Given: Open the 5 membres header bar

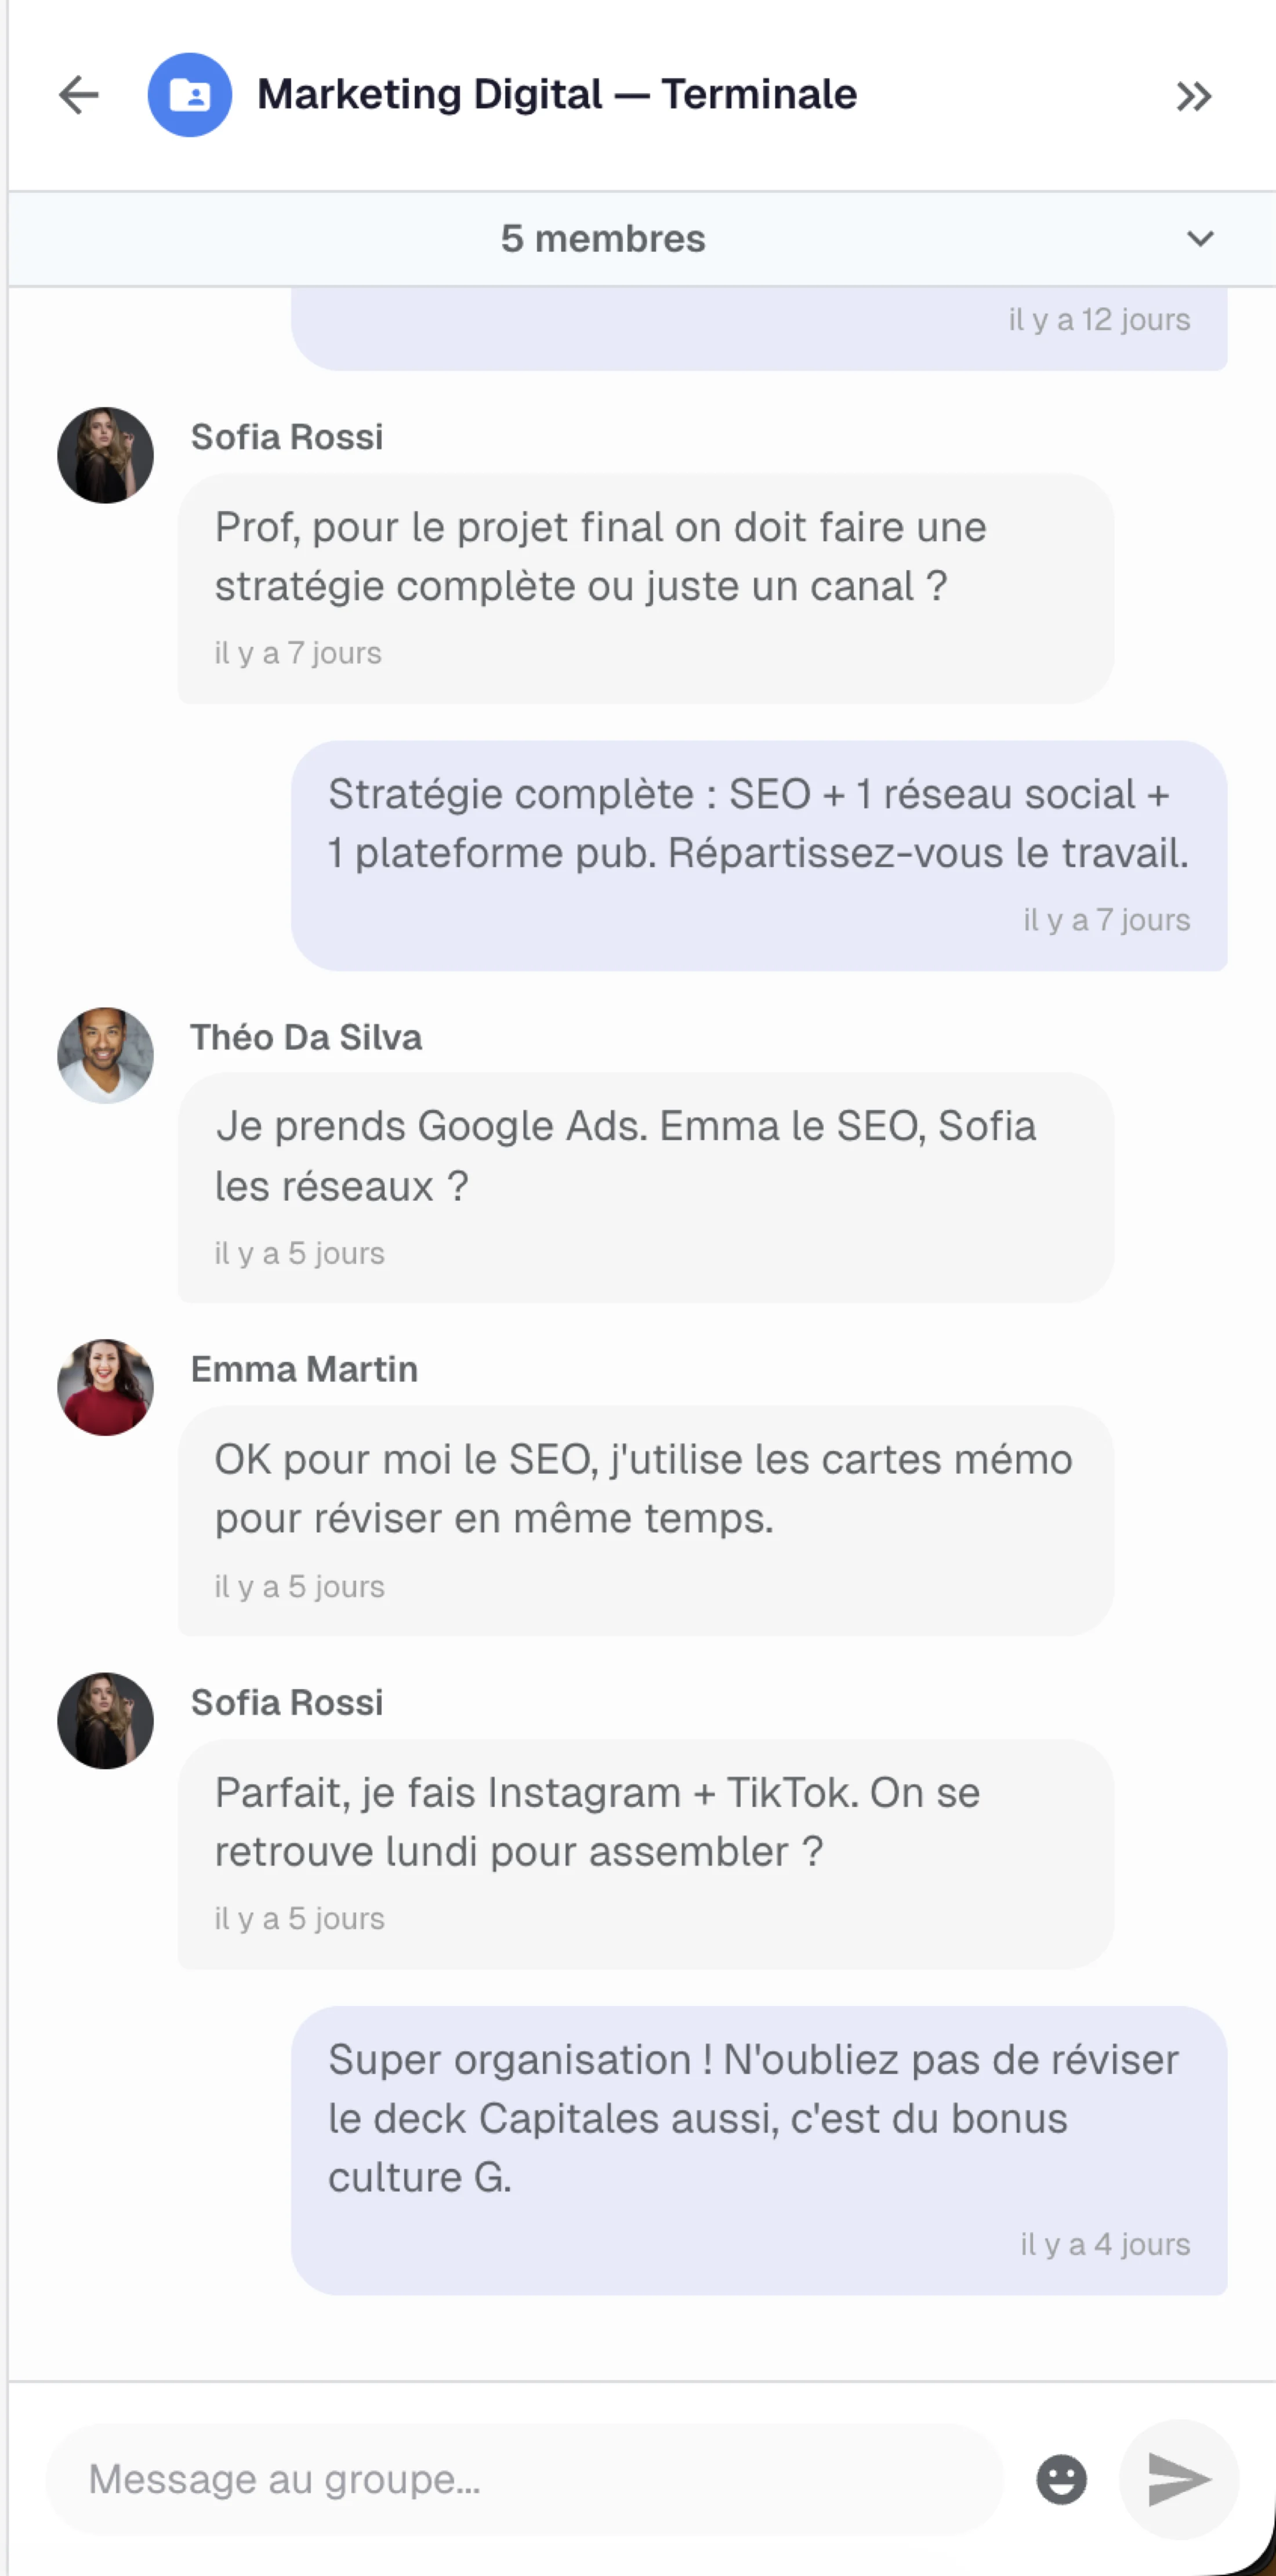Looking at the screenshot, I should 604,238.
